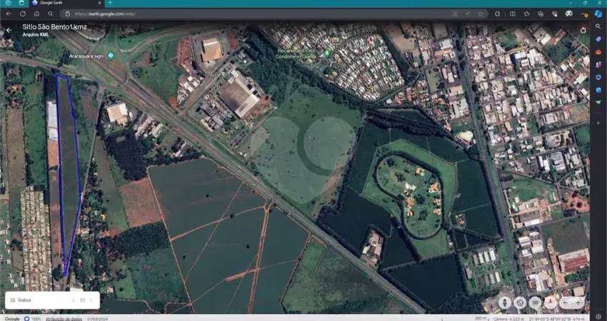
Task: Reset orientation with the compass icon
Action: point(551,302)
